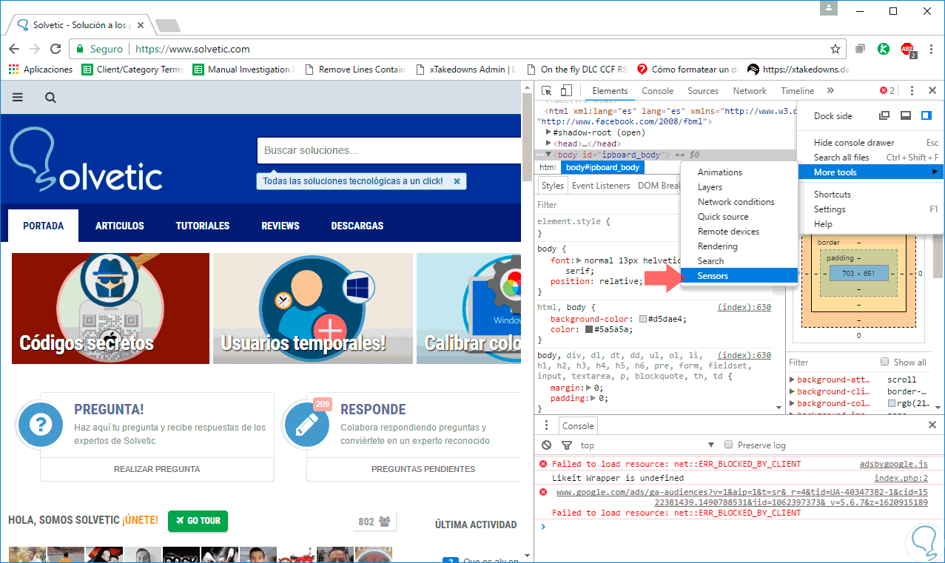Click the gray cast extension icon
Viewport: 945px width, 563px height.
pos(860,49)
